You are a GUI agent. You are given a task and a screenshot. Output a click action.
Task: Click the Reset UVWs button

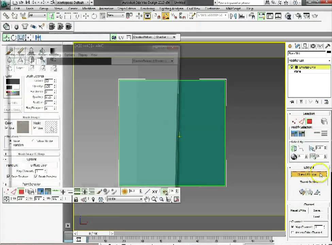[298, 211]
